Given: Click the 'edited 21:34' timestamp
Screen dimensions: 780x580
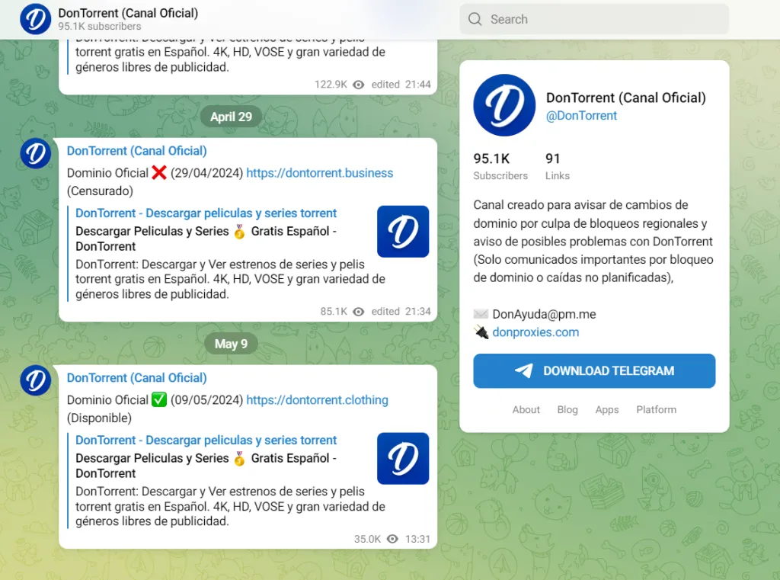Looking at the screenshot, I should click(x=401, y=312).
